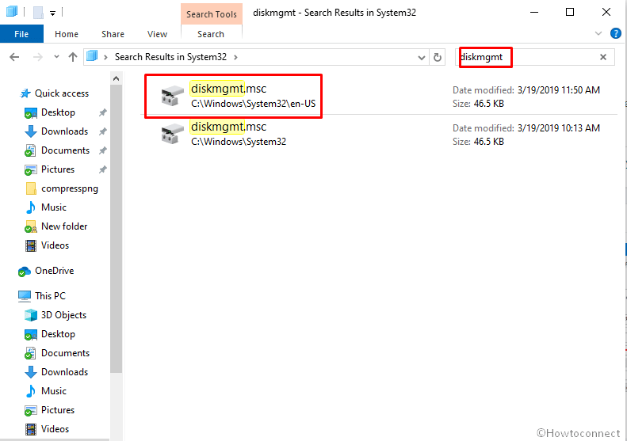627x441 pixels.
Task: Click the pin icon beside Desktop
Action: (103, 112)
